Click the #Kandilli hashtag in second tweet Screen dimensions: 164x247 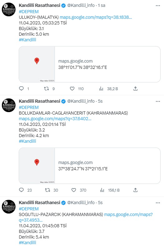(27, 141)
